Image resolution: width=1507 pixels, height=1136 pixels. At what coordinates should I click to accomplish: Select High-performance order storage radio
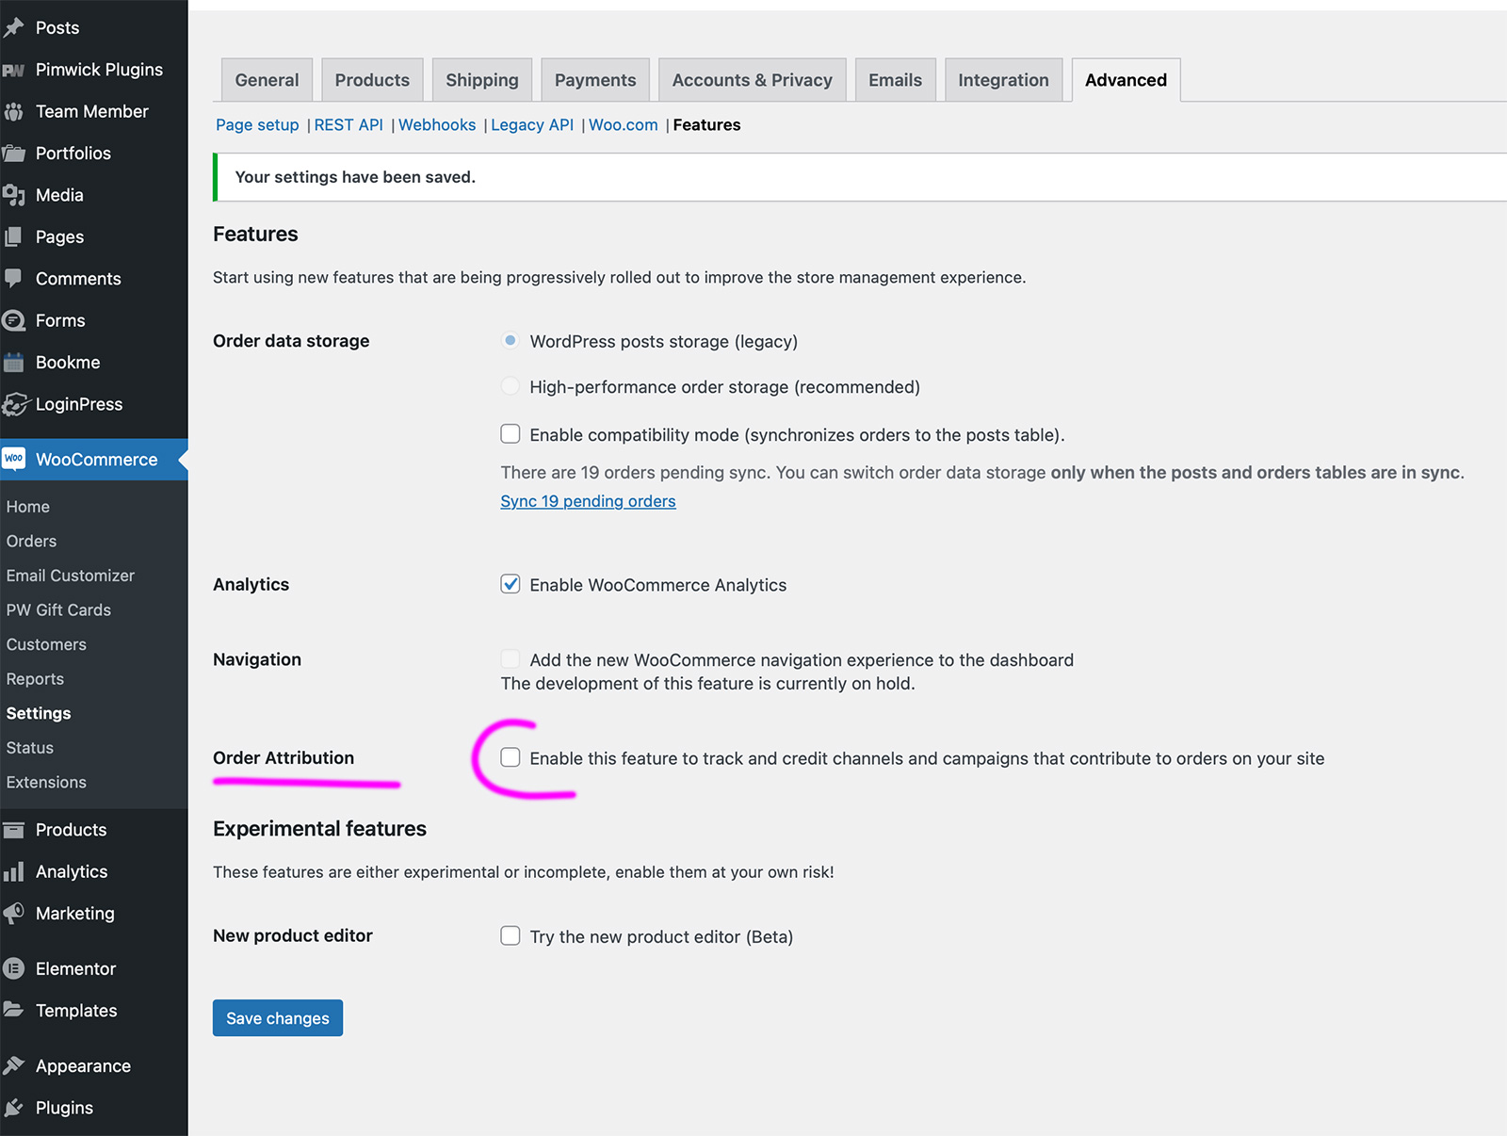pyautogui.click(x=510, y=386)
